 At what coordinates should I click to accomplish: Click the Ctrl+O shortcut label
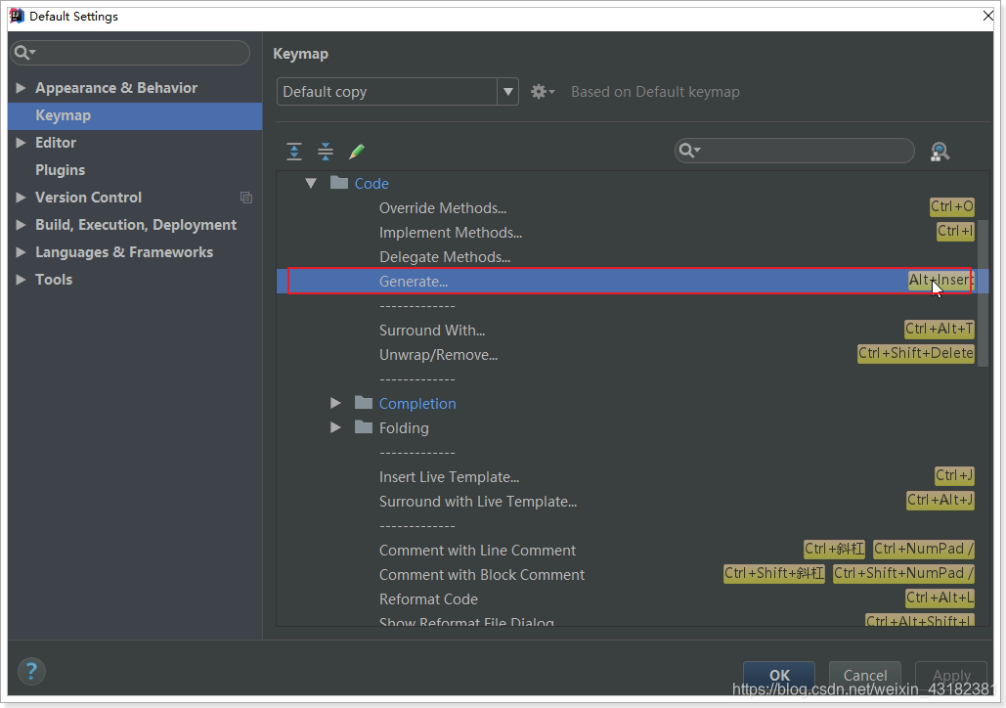(952, 206)
